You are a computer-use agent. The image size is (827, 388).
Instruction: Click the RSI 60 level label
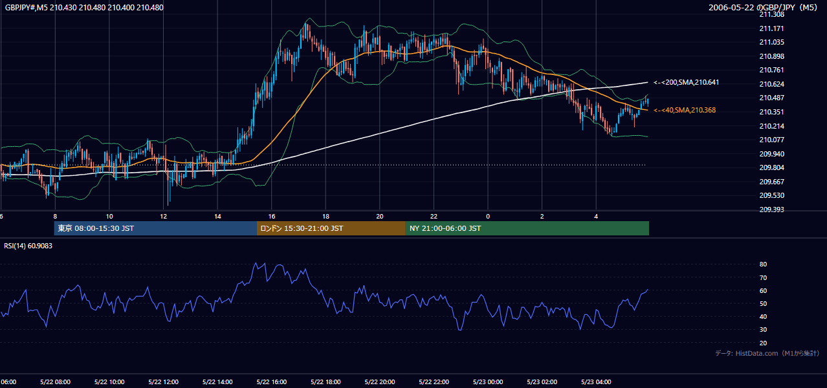pos(763,290)
